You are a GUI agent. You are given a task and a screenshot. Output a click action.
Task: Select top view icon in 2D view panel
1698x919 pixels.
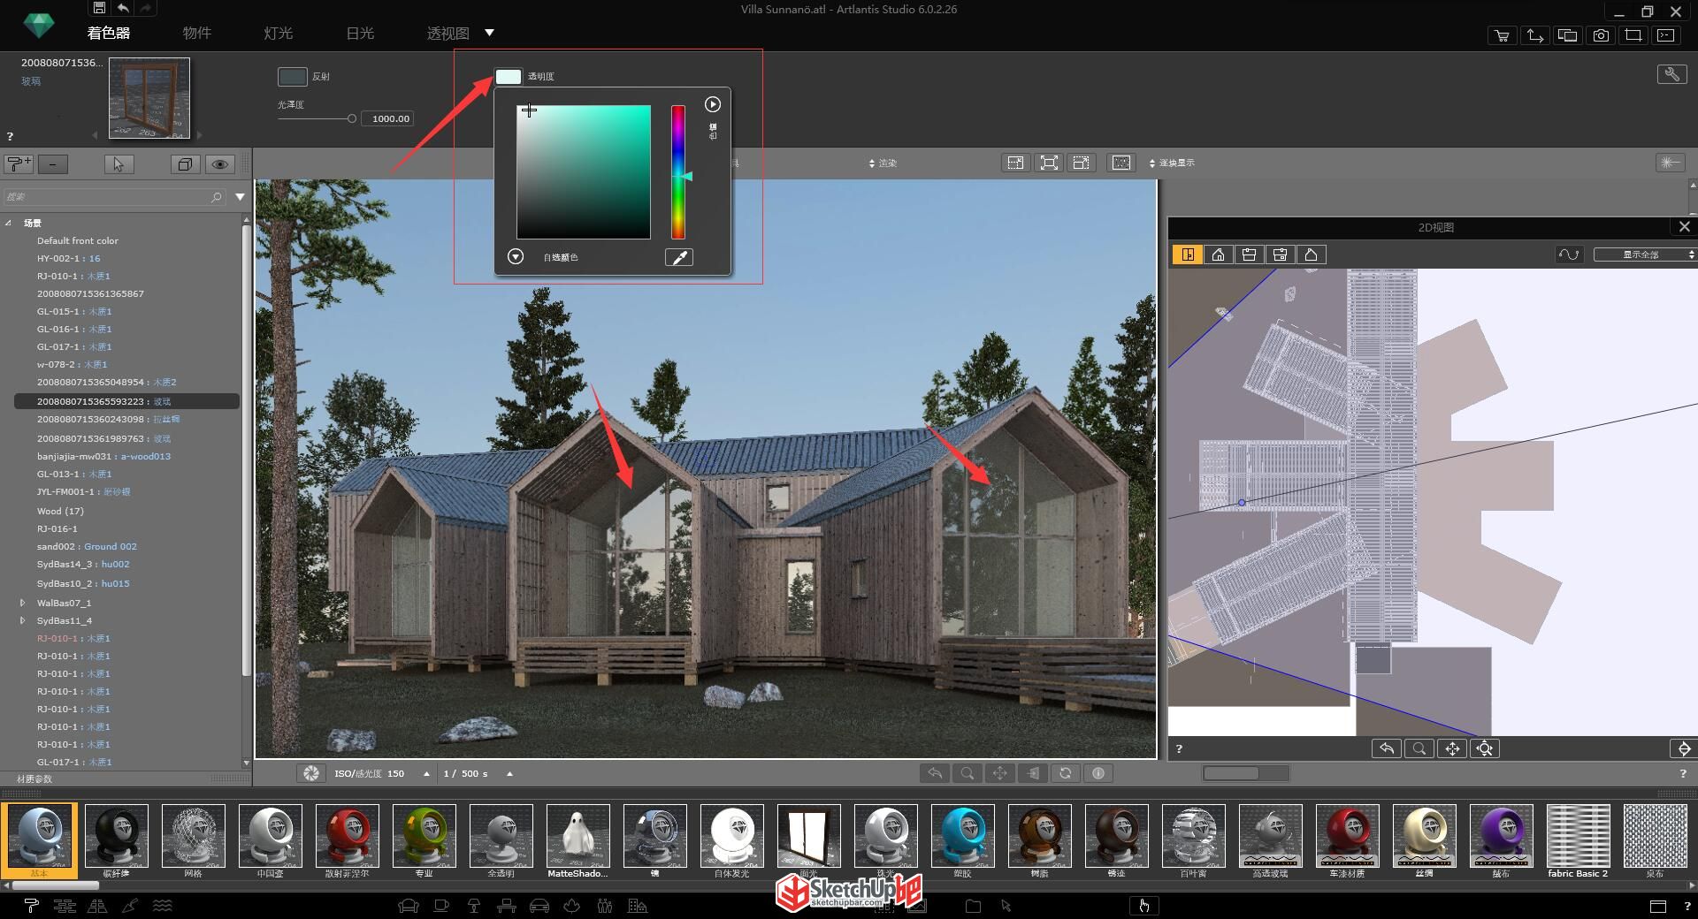(1188, 254)
